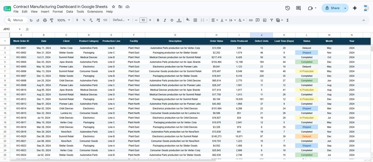Toggle bold formatting
Image resolution: width=373 pixels, height=162 pixels.
click(x=158, y=20)
